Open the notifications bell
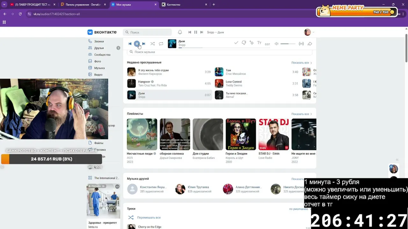408x229 pixels. click(x=180, y=32)
